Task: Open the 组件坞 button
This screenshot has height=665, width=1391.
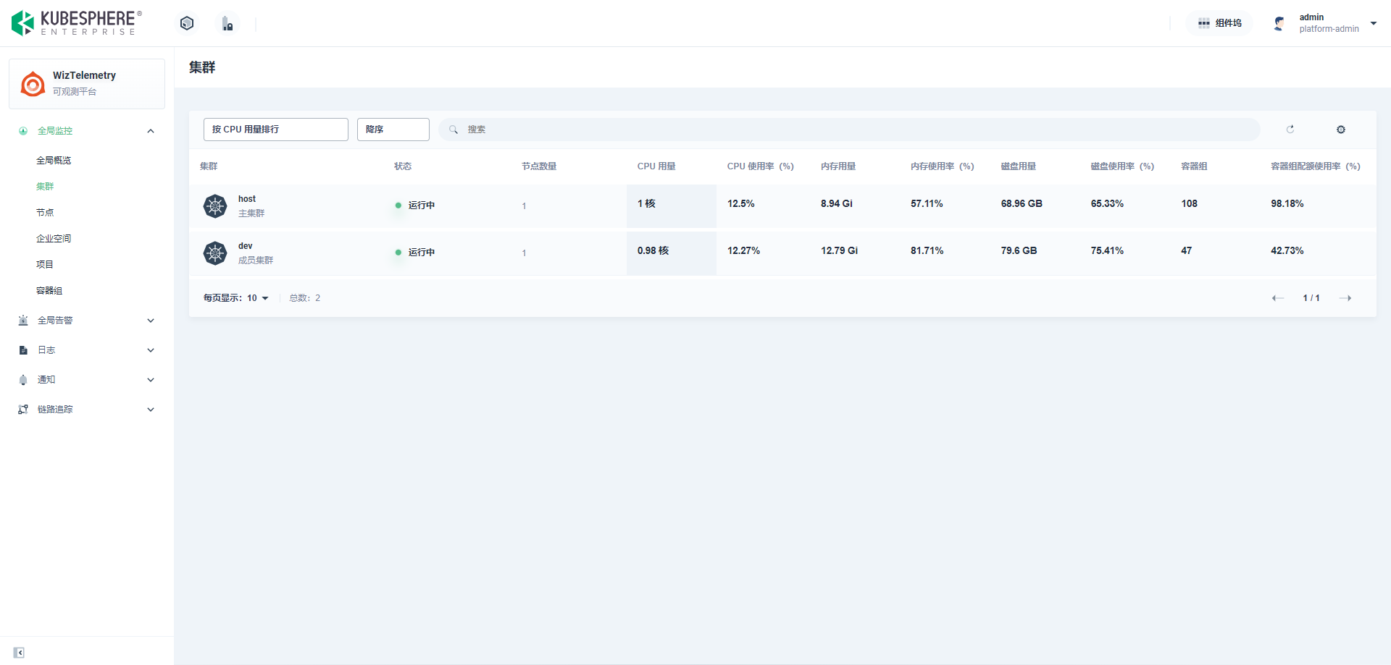Action: [1220, 23]
